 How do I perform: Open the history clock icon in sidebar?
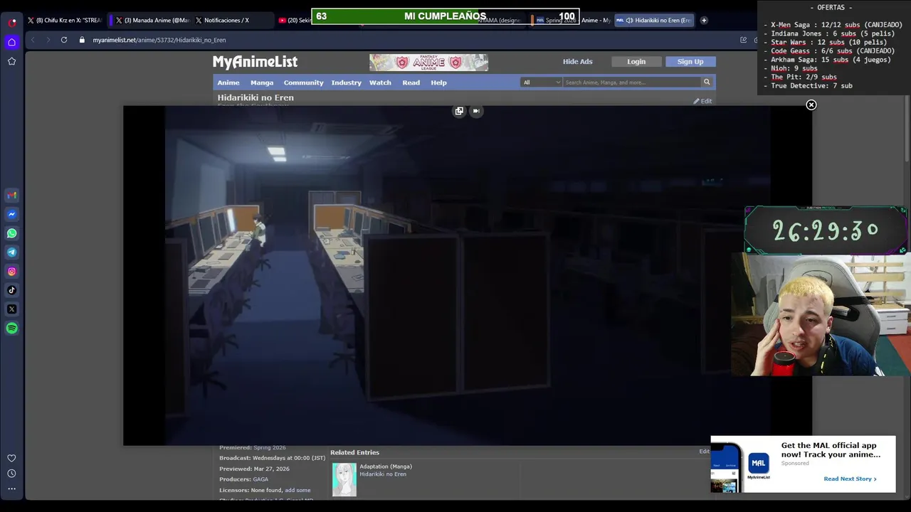point(12,474)
